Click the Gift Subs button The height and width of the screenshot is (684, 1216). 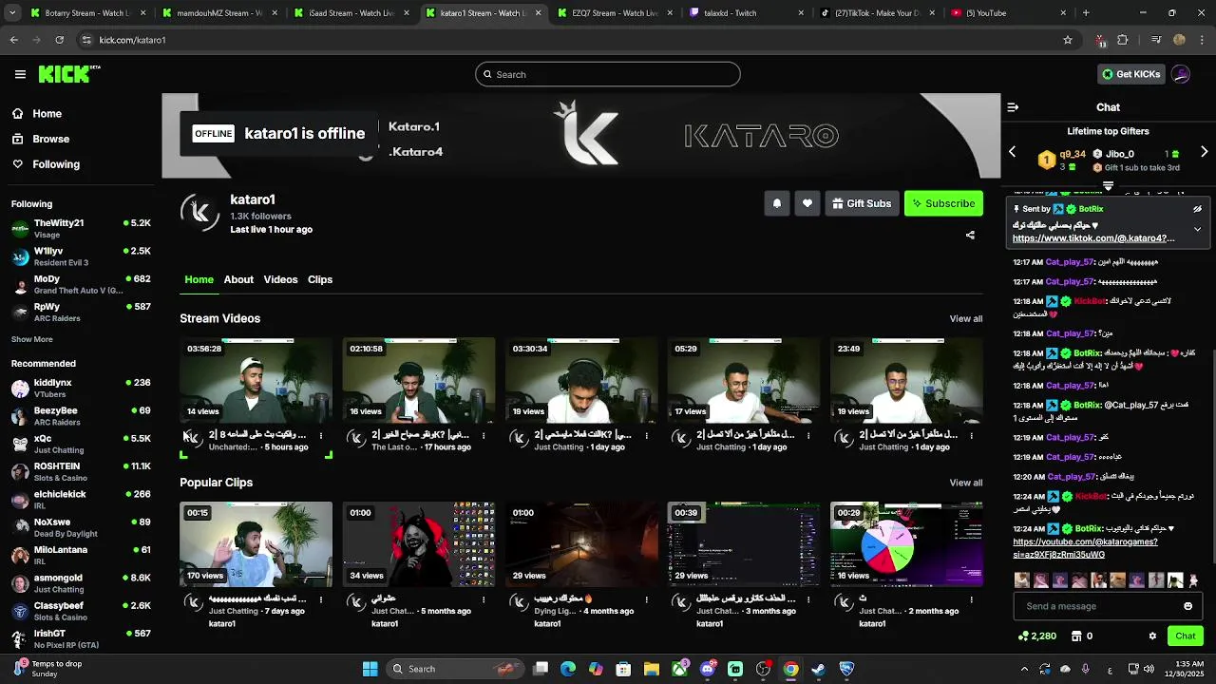point(862,203)
